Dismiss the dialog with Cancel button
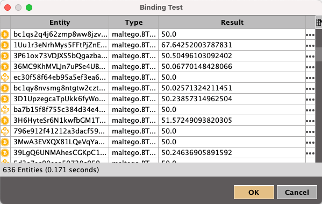Image resolution: width=322 pixels, height=204 pixels. coord(297,192)
